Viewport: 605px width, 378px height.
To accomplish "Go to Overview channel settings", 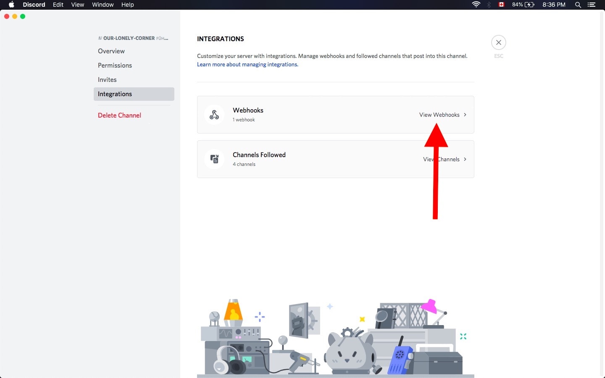I will 134,51.
